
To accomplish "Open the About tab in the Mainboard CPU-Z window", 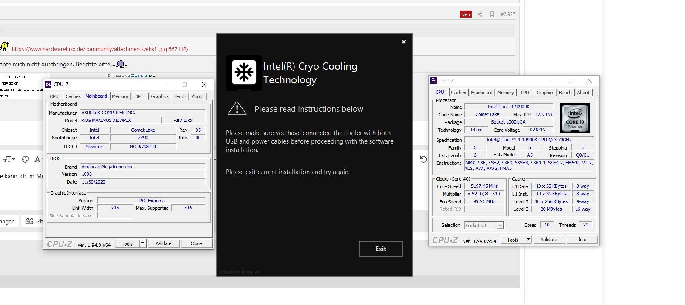I will [198, 96].
